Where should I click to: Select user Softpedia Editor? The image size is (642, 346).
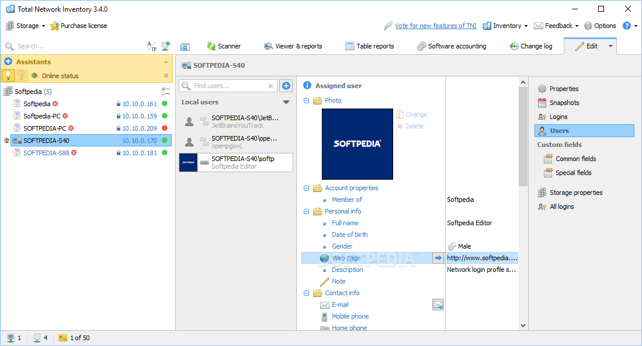pos(236,162)
